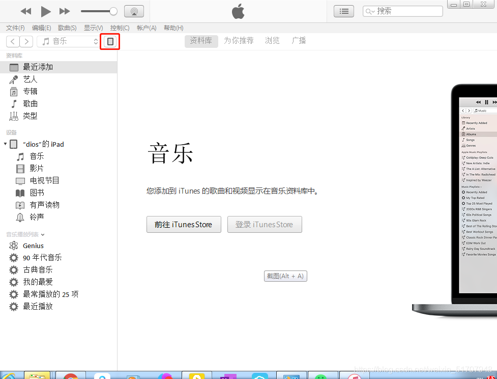
Task: Open the Up Next list view button
Action: [344, 11]
